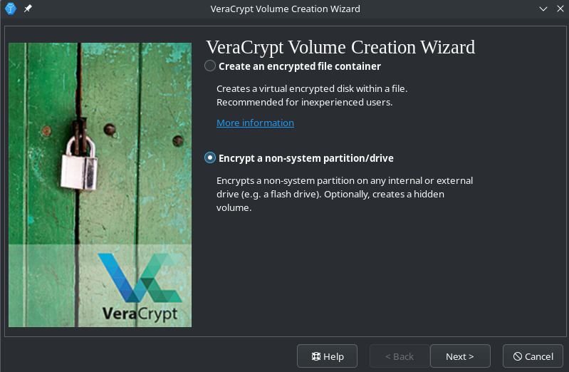
Task: Click the hidden volume description paragraph
Action: point(345,195)
